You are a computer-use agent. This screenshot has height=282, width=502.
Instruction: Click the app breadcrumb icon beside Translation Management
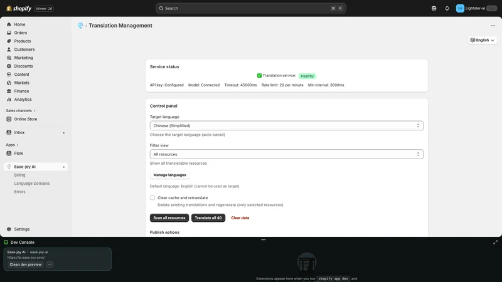tap(80, 26)
